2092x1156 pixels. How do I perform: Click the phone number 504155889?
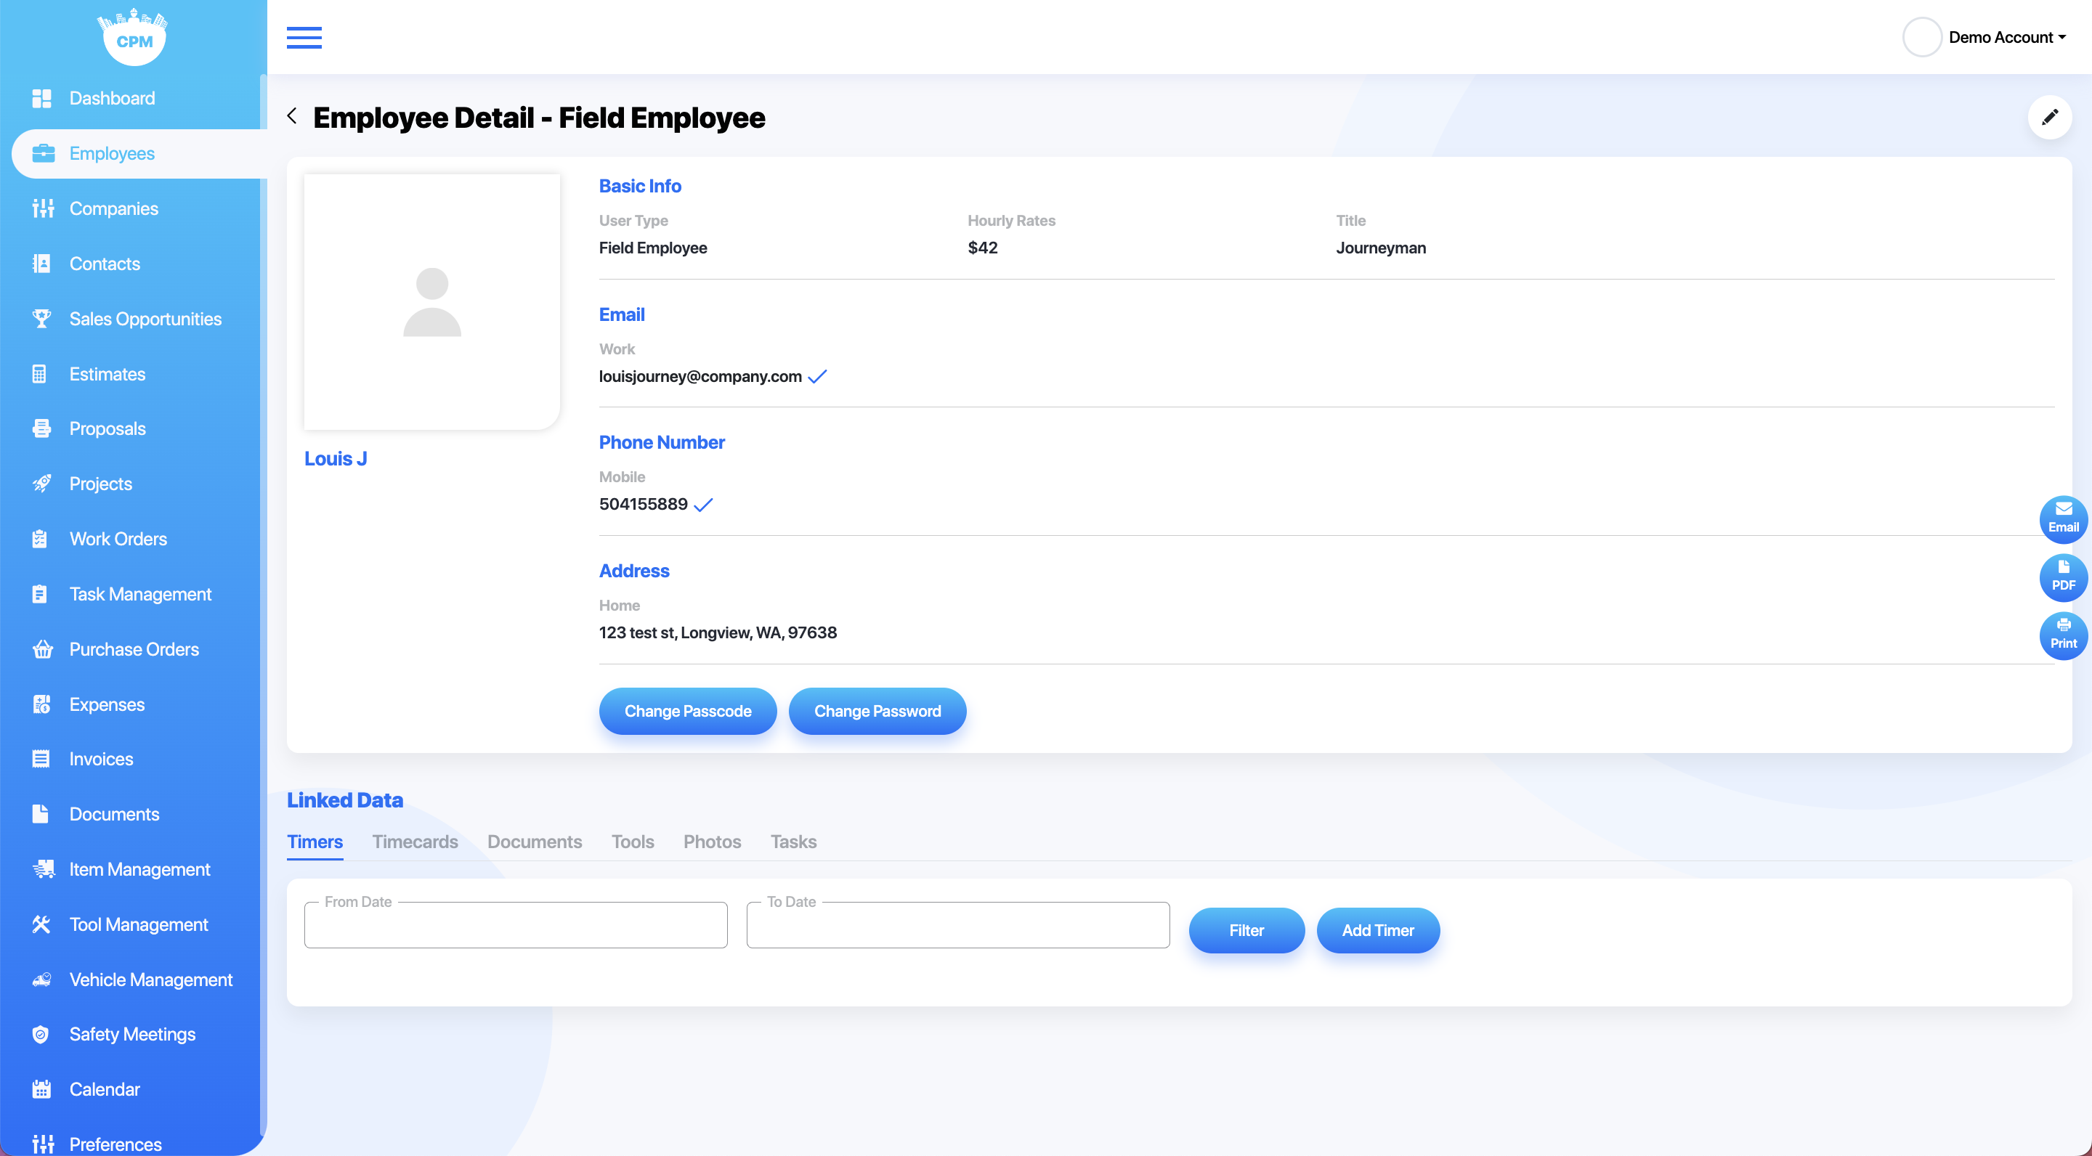click(x=643, y=504)
